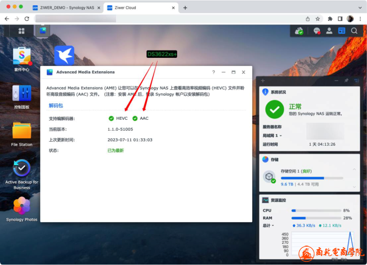367x265 pixels.
Task: Click the system health info icon
Action: click(265, 92)
